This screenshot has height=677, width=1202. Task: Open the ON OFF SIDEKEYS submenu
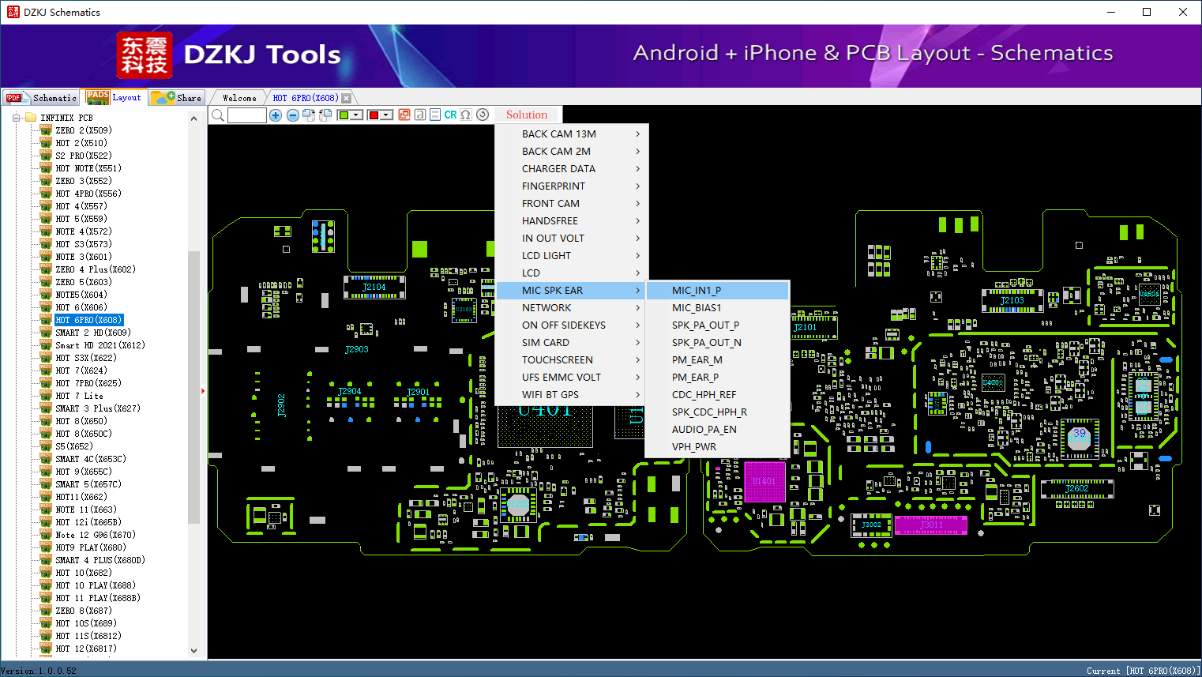click(572, 325)
